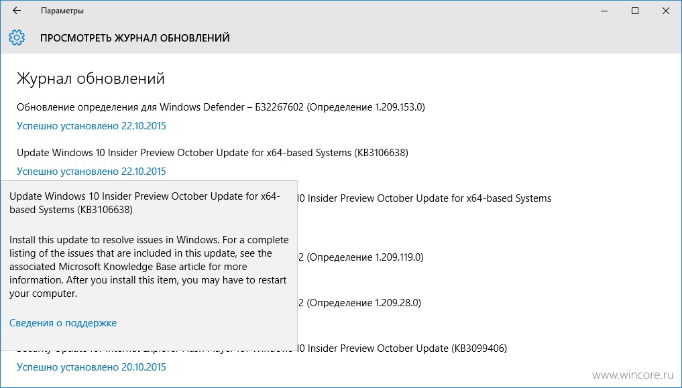
Task: Minimize the Параметры window
Action: point(604,11)
